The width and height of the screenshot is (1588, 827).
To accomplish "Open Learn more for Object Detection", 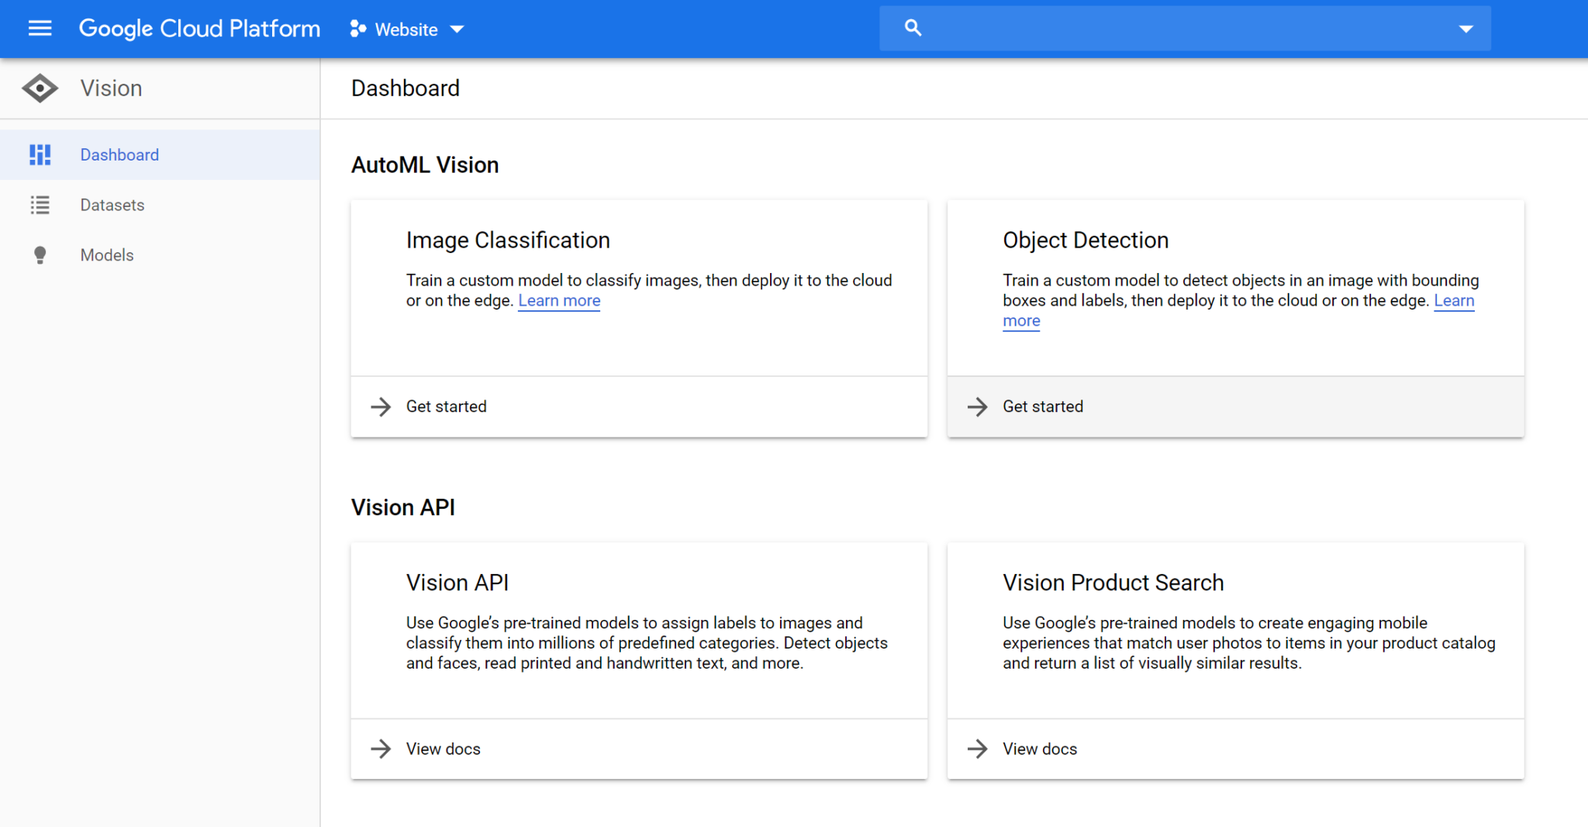I will click(1454, 301).
